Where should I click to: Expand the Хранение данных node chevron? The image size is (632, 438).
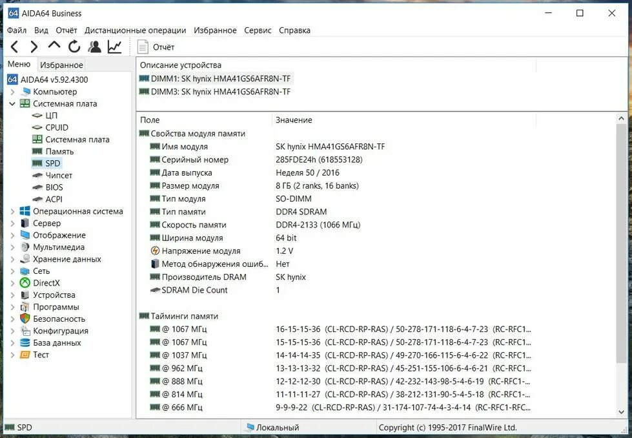tap(12, 259)
